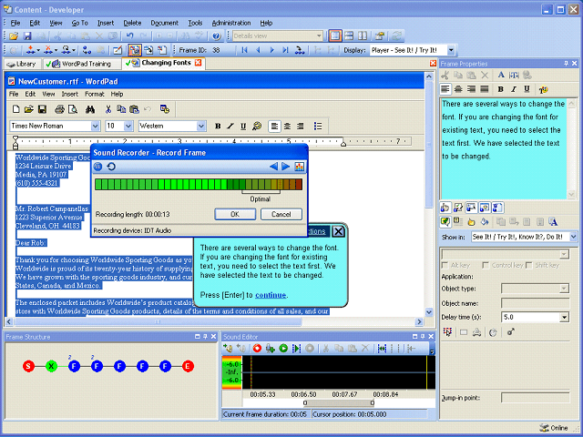Viewport: 583px width, 437px height.
Task: Open the Western script dropdown
Action: (201, 126)
